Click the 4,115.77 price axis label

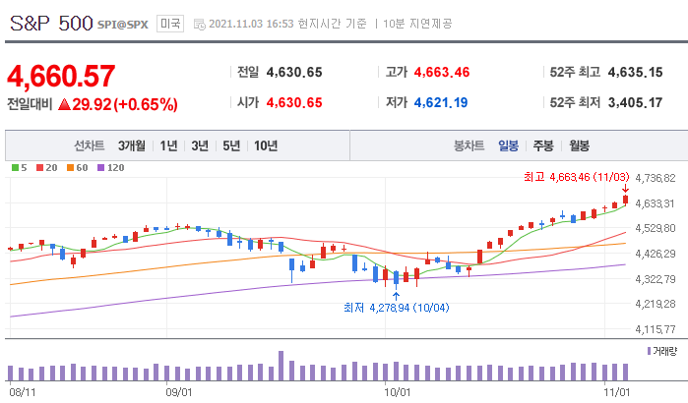coord(656,329)
